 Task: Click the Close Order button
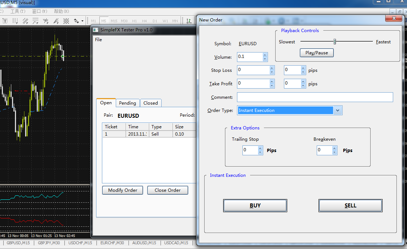point(168,190)
